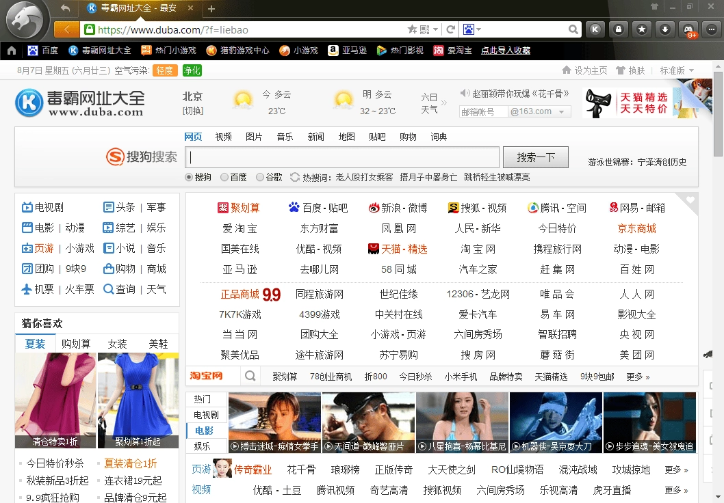Expand the 标准版 version dropdown
This screenshot has height=503, width=724.
pyautogui.click(x=677, y=70)
